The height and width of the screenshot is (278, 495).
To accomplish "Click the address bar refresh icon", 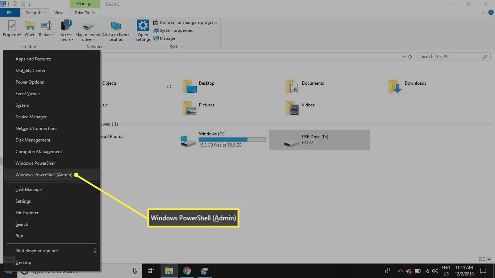I will click(410, 56).
